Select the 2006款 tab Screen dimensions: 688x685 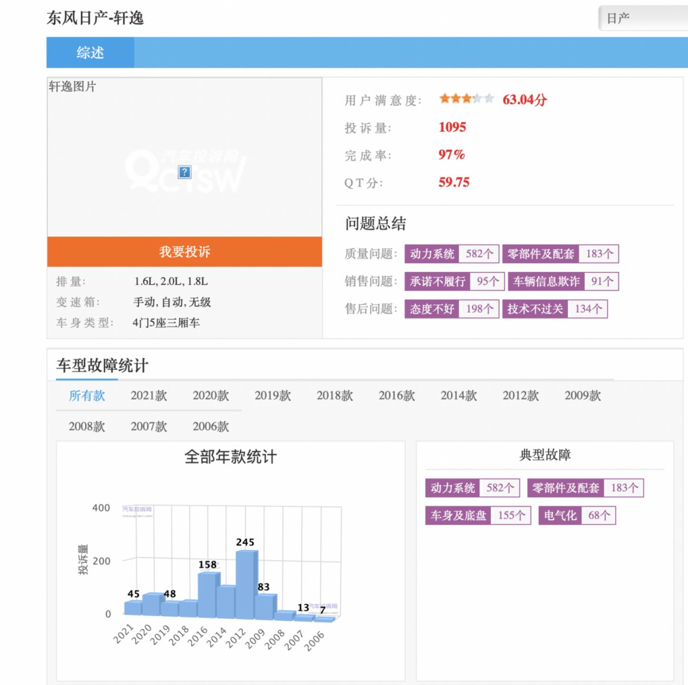[210, 427]
